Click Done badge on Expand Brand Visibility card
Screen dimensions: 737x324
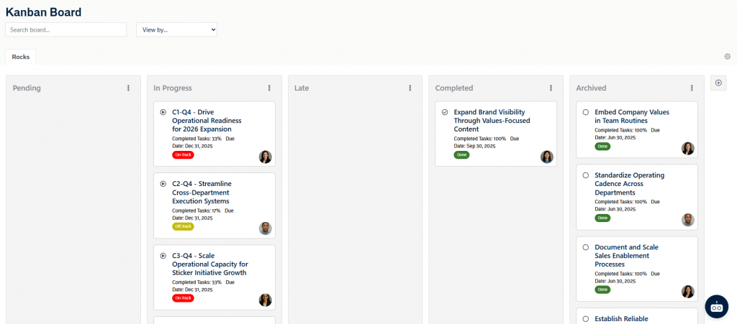coord(461,154)
